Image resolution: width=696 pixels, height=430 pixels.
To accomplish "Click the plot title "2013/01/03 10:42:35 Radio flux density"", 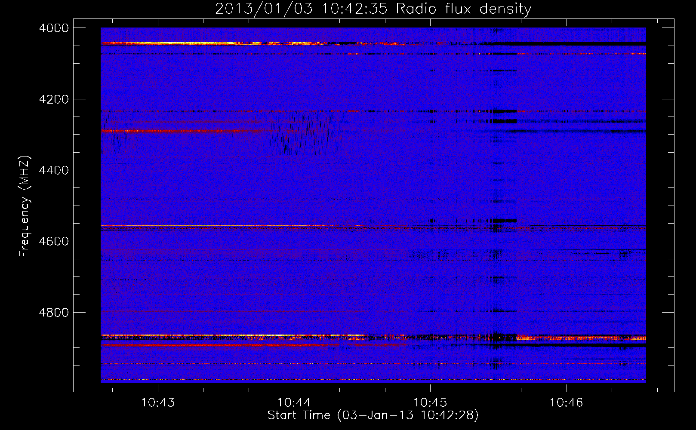I will (x=373, y=9).
